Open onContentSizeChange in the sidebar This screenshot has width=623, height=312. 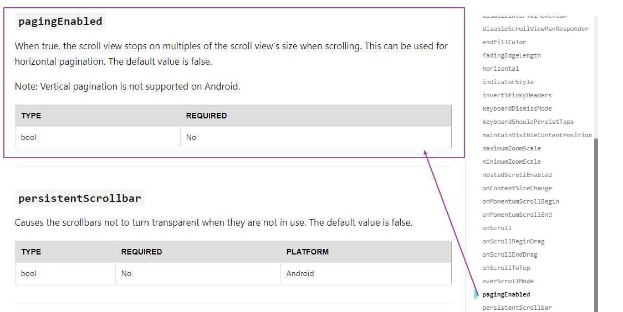(517, 188)
